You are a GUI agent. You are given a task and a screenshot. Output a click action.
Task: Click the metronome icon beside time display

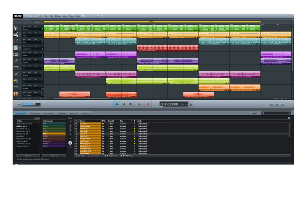click(x=191, y=104)
